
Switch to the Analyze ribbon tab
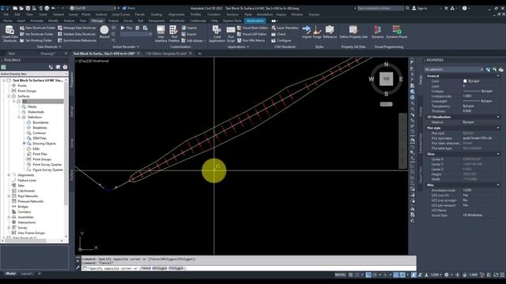click(x=69, y=21)
